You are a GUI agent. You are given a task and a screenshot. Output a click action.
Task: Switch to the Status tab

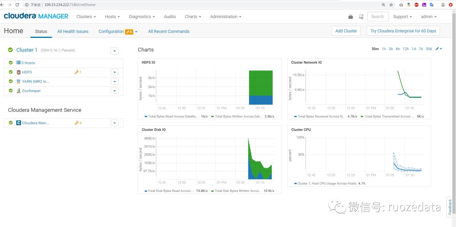(41, 31)
